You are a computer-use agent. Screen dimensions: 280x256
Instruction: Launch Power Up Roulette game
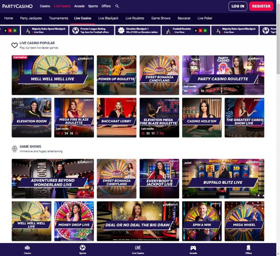pyautogui.click(x=116, y=75)
